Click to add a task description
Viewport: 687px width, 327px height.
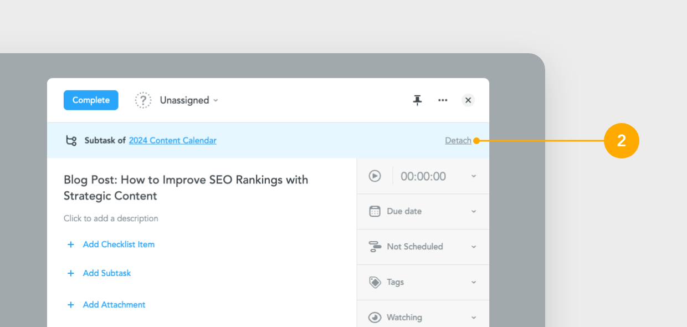click(x=111, y=218)
